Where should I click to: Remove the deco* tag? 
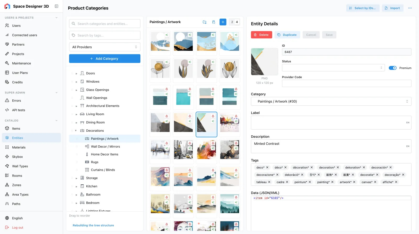pos(267,167)
